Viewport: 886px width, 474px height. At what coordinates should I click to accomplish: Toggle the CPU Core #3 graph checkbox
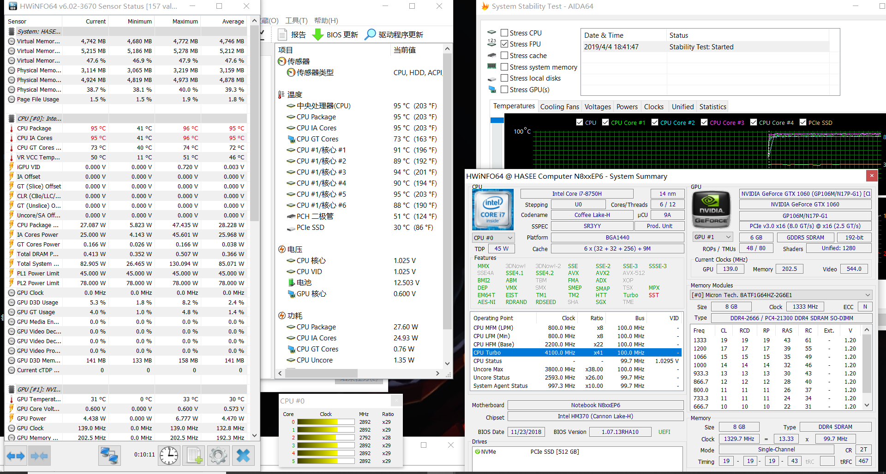point(704,123)
